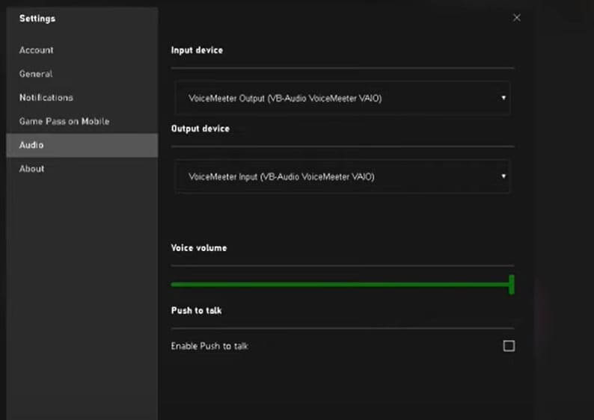Click the 'Voice volume' section heading
Viewport: 594px width, 420px height.
[199, 247]
